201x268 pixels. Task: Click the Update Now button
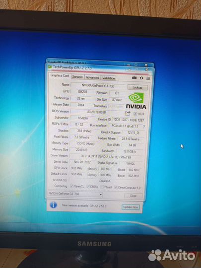(131, 207)
